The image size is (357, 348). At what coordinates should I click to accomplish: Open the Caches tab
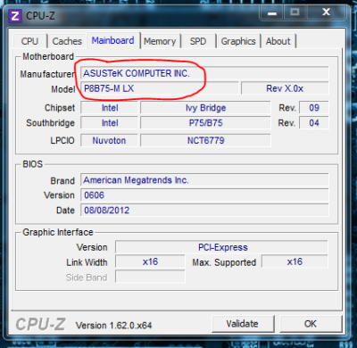[x=67, y=41]
